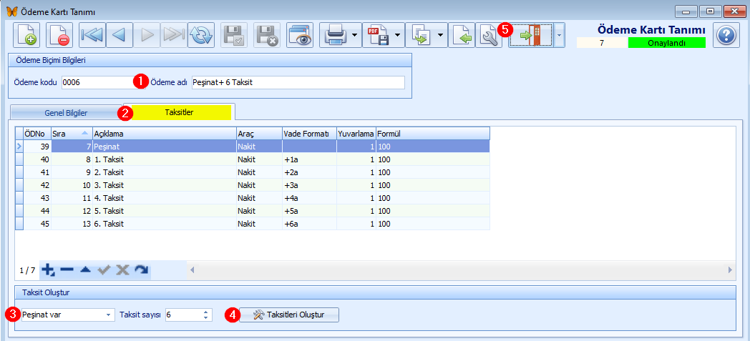
Task: Click the Ödeme adı text field
Action: point(298,82)
